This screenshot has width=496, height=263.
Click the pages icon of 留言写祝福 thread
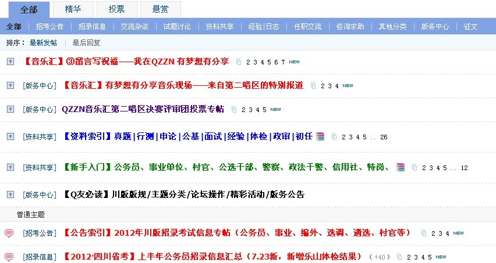239,62
